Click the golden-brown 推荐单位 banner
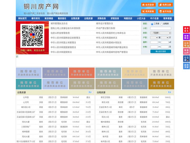The image size is (190, 143). coord(161,84)
